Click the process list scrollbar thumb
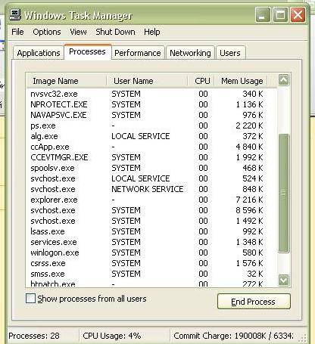This screenshot has width=315, height=344. 284,193
